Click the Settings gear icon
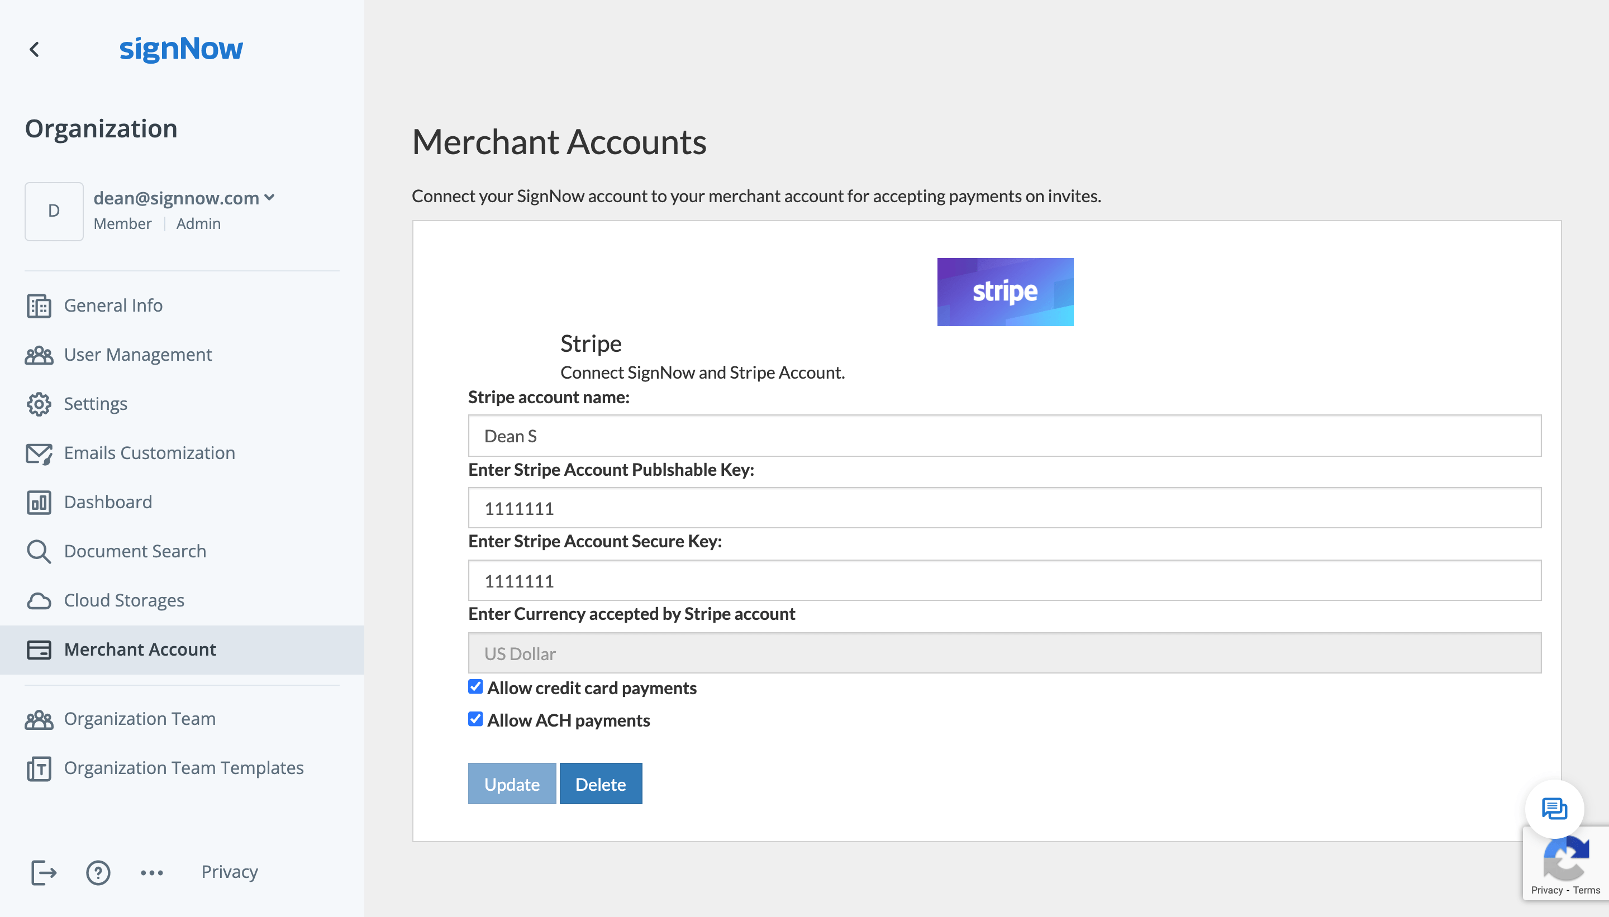 pos(39,404)
